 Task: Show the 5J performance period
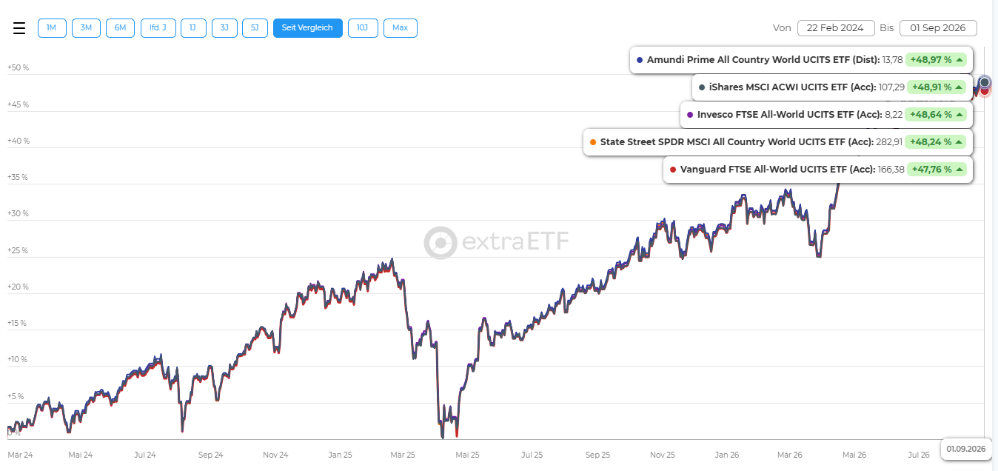pos(255,28)
